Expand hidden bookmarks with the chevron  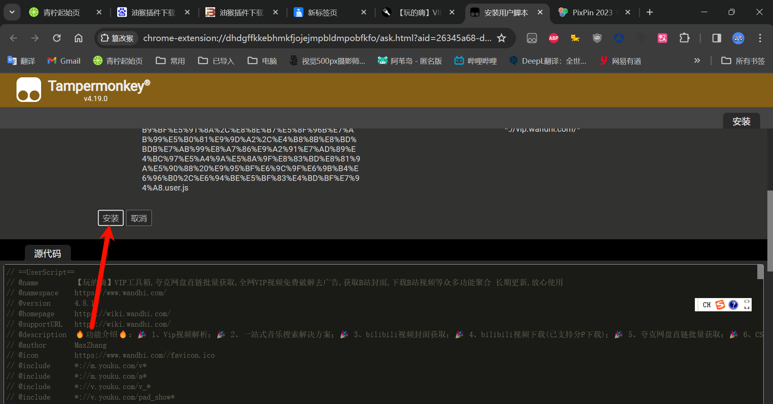697,61
